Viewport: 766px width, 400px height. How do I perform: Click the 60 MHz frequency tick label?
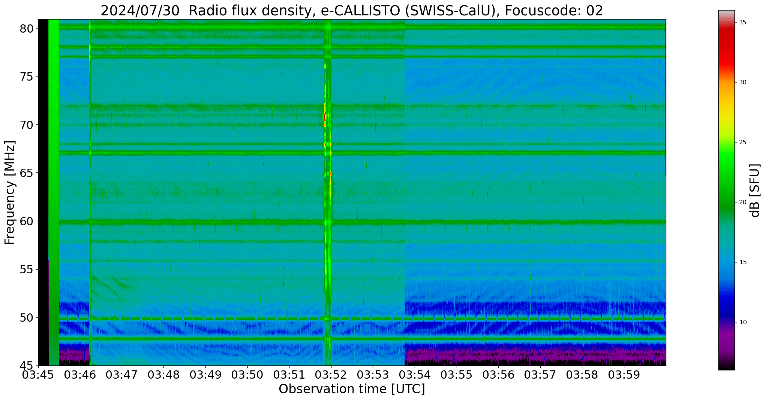tap(27, 221)
